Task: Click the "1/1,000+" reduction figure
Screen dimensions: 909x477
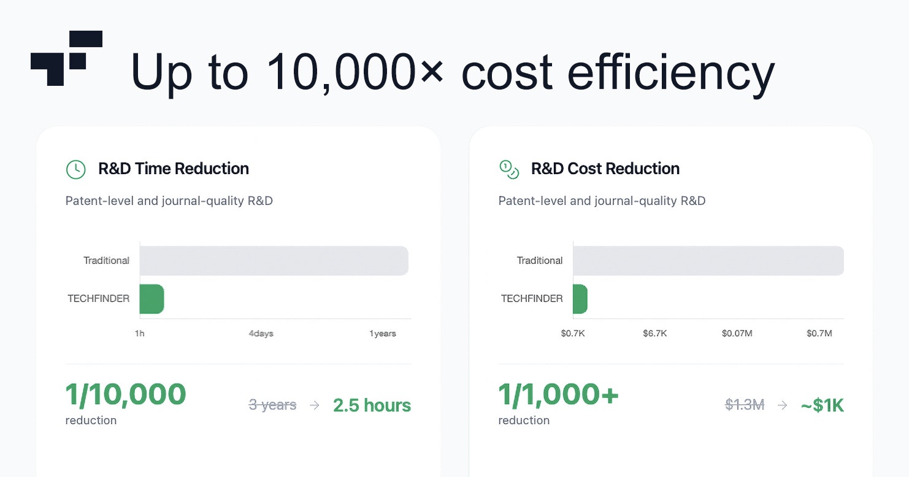Action: [559, 395]
